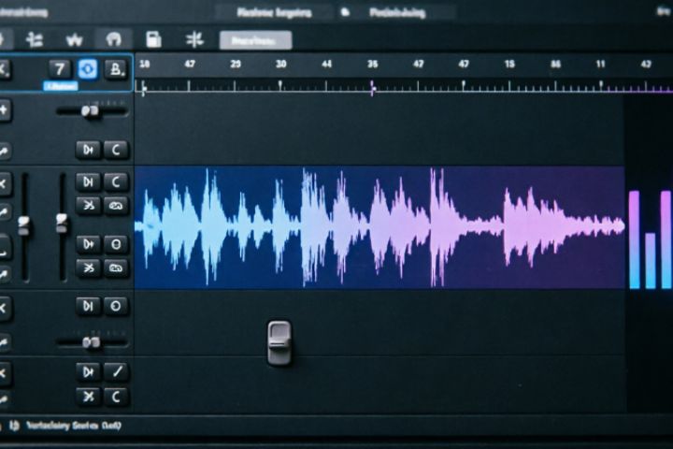Select the blue-purple audio waveform clip
The height and width of the screenshot is (449, 673).
pyautogui.click(x=379, y=227)
